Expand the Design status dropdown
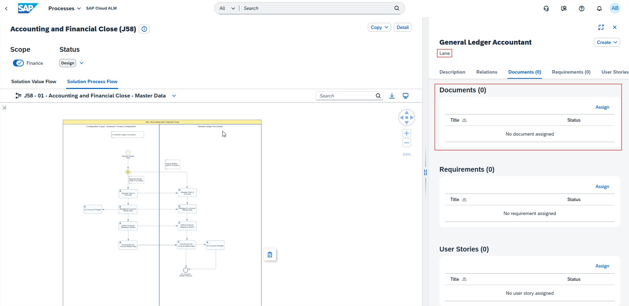This screenshot has height=306, width=629. pos(81,63)
